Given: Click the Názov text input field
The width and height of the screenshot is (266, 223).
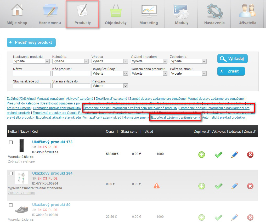Looking at the screenshot, I should tap(32, 74).
